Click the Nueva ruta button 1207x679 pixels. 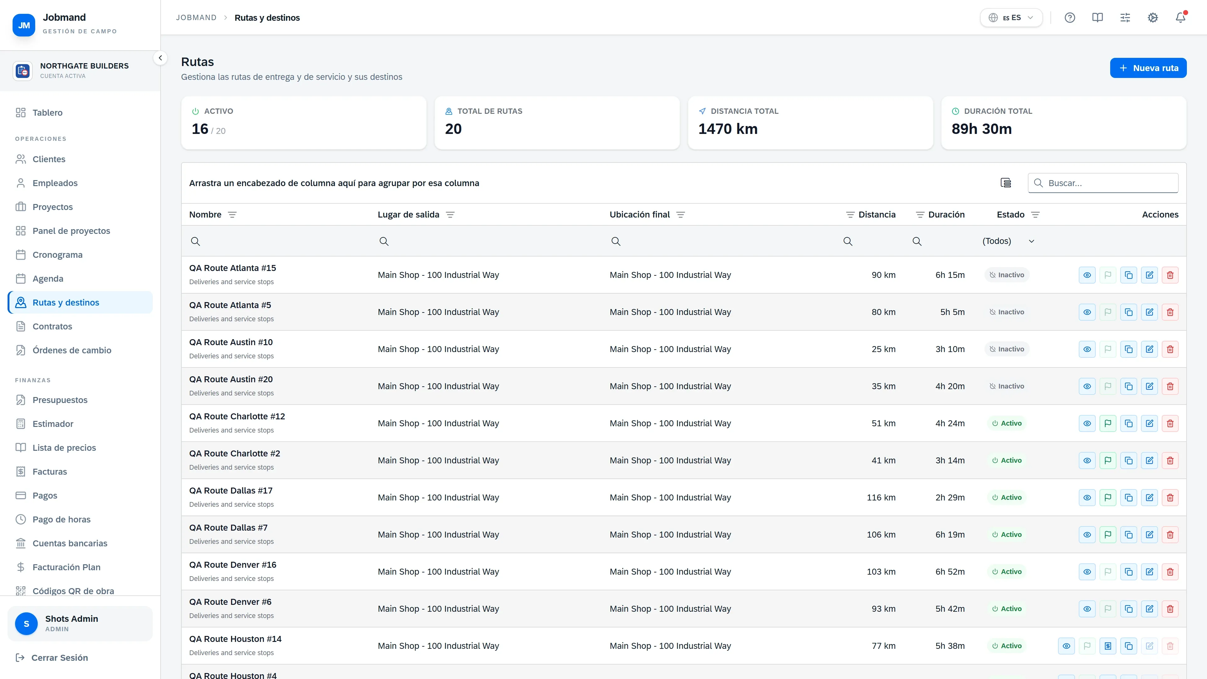1148,68
